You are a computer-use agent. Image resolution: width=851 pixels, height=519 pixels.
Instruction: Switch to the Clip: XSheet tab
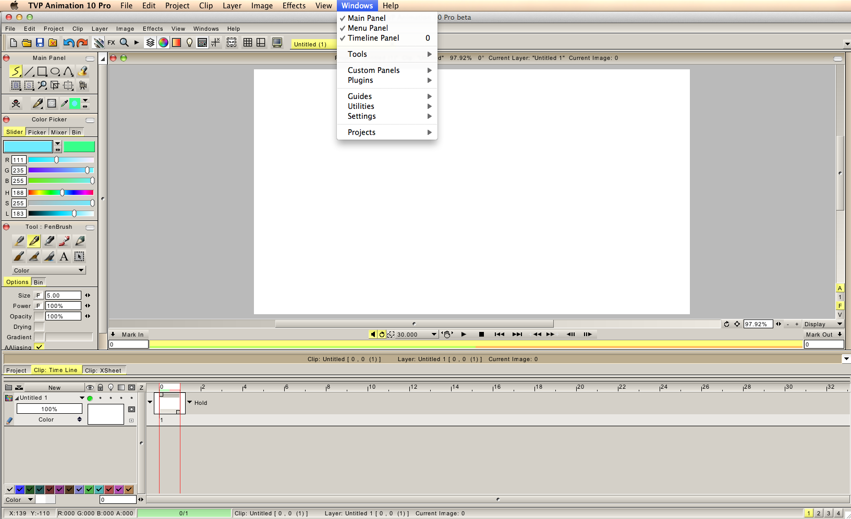point(103,370)
